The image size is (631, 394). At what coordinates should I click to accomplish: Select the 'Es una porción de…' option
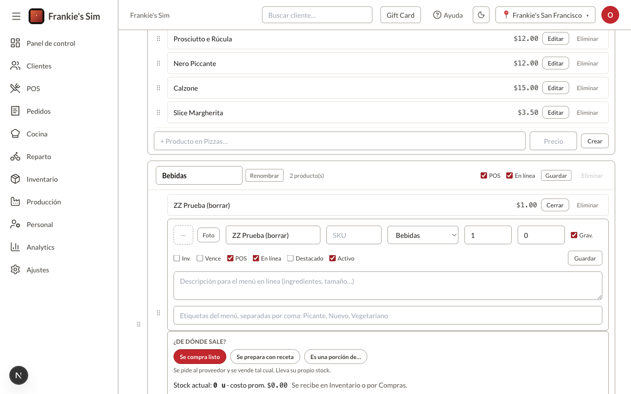pyautogui.click(x=336, y=357)
